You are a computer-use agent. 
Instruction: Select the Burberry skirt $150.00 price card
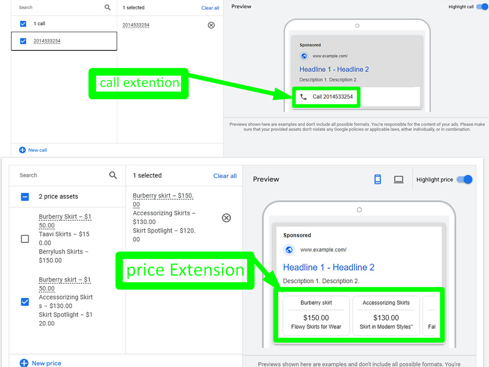pyautogui.click(x=316, y=315)
